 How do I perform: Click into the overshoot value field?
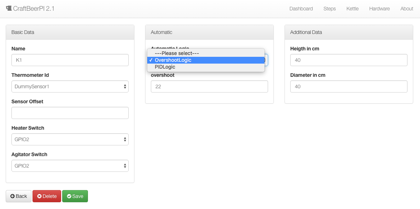pos(209,86)
